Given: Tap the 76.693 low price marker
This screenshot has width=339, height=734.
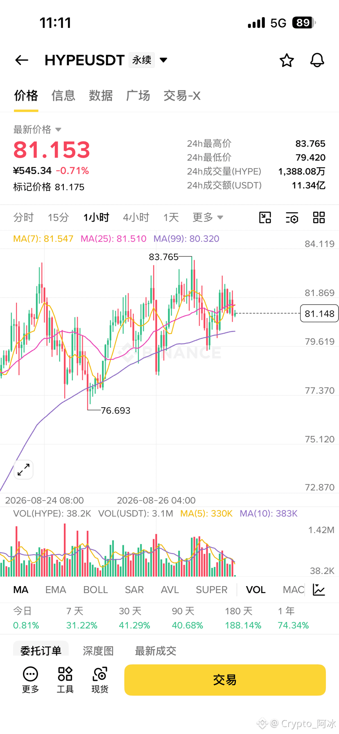Looking at the screenshot, I should (x=115, y=410).
